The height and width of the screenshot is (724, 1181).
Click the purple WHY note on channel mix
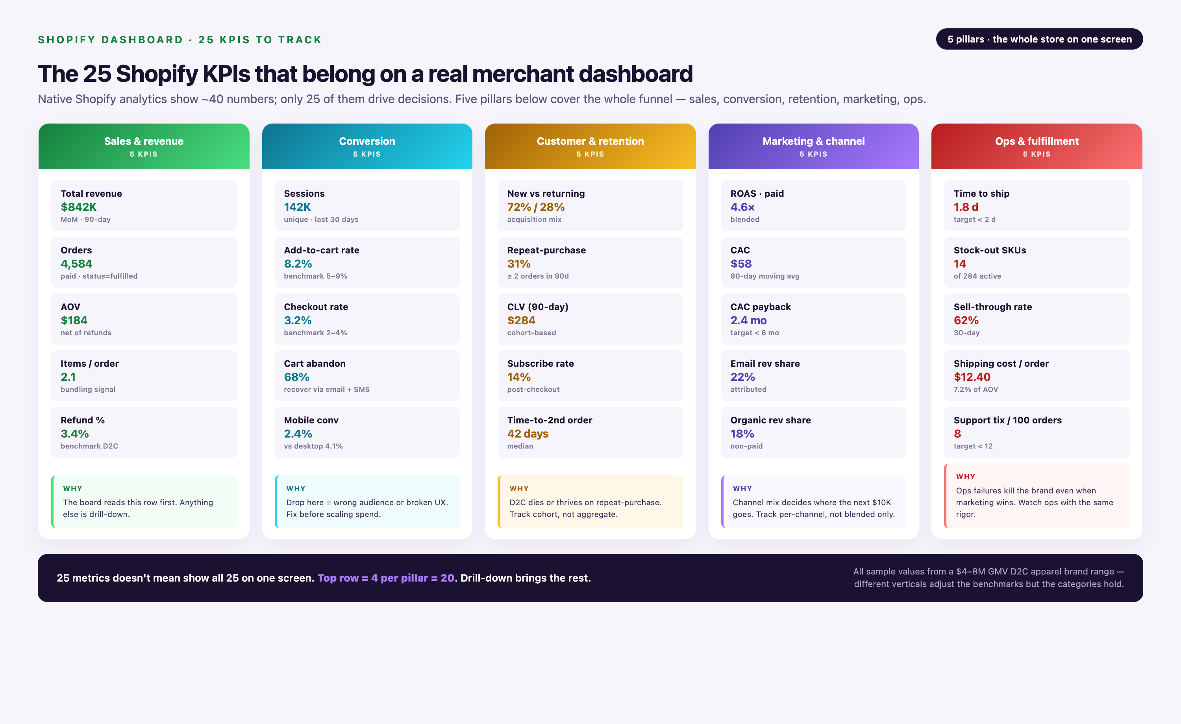813,502
